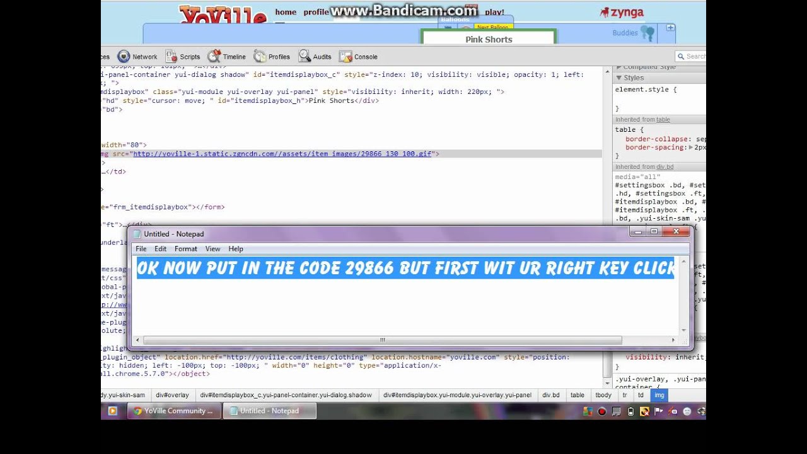Open the Audits panel in DevTools
This screenshot has width=807, height=454.
click(x=315, y=57)
